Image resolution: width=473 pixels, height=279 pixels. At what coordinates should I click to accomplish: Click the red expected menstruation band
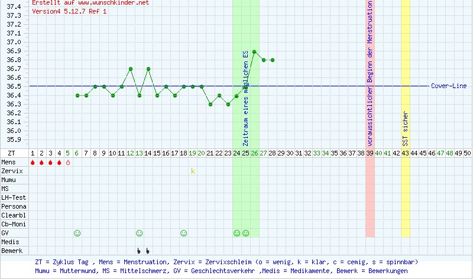tap(370, 195)
